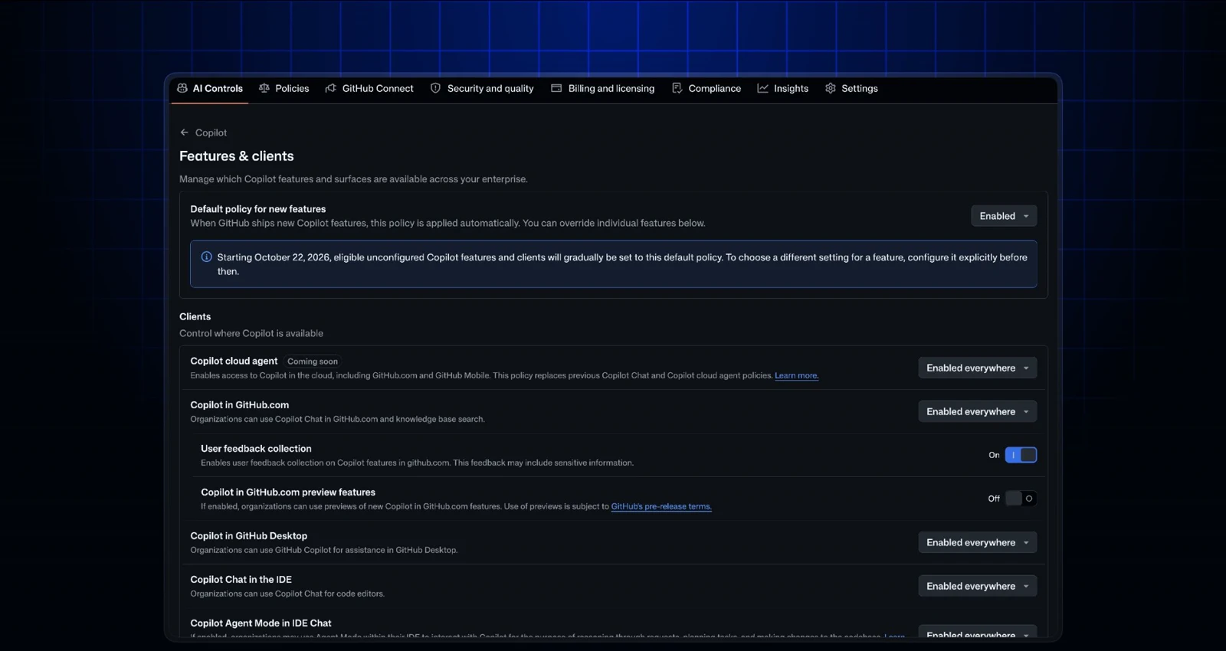Click the Policies scale icon
This screenshot has width=1226, height=651.
264,88
